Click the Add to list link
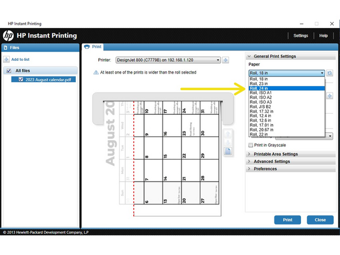Image resolution: width=340 pixels, height=255 pixels. click(20, 59)
